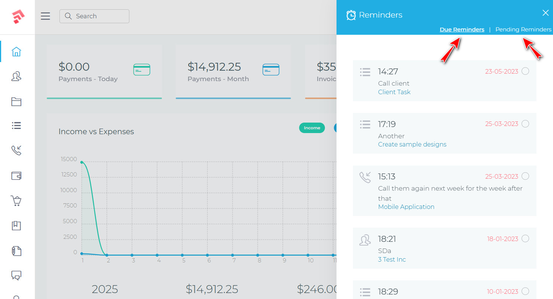
Task: Open the Create sample designs link
Action: coord(412,144)
